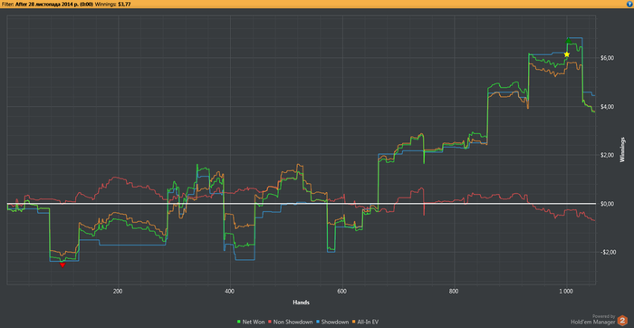The width and height of the screenshot is (634, 328).
Task: Select the red downward triangle low-point marker
Action: pos(62,265)
